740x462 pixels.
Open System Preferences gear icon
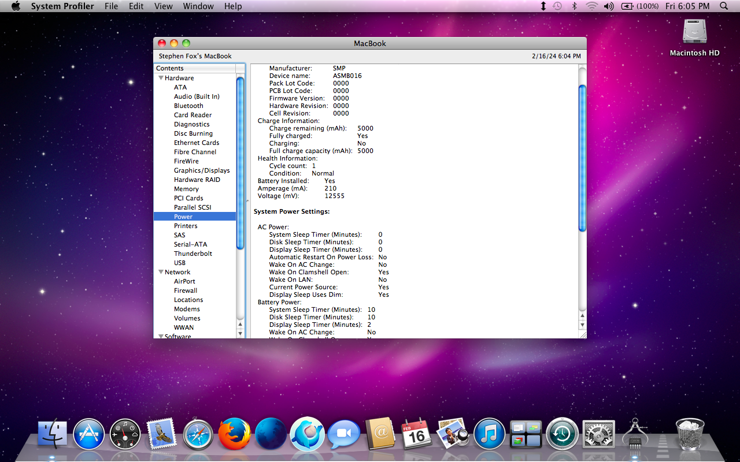pos(598,434)
